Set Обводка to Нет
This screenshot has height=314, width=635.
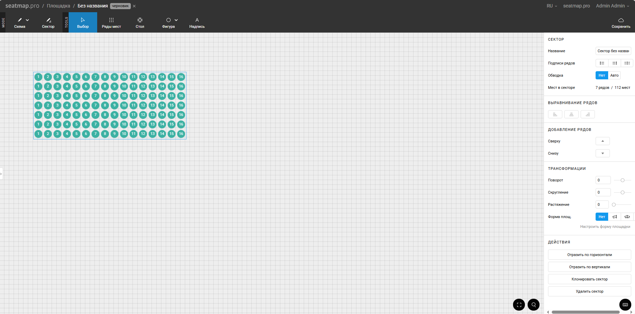click(602, 75)
